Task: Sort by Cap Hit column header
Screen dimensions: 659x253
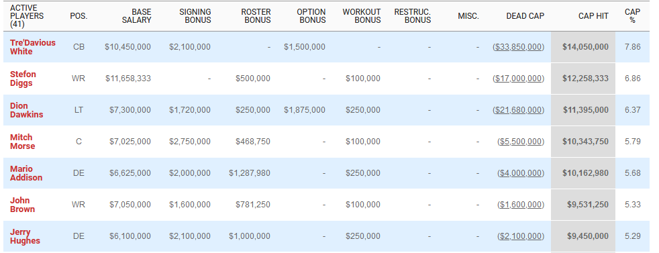Action: click(x=593, y=16)
